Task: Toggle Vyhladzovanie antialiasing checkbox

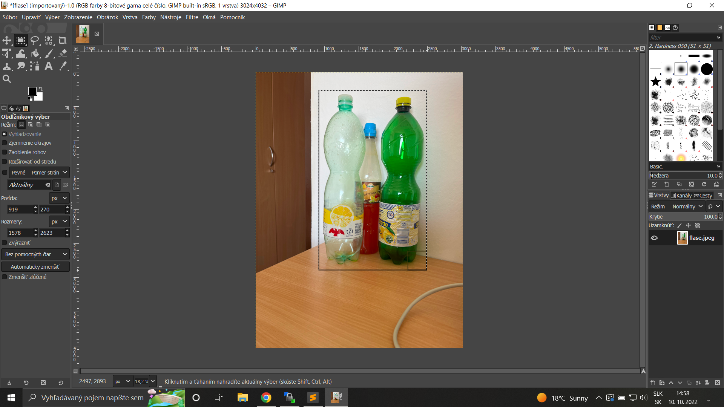Action: pos(5,134)
